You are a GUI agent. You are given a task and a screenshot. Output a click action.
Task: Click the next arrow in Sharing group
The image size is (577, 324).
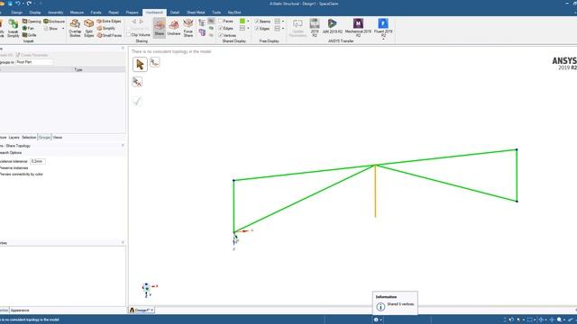pos(142,22)
